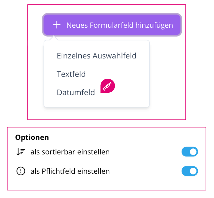
Task: Click the "Optionen" heading
Action: 32,137
